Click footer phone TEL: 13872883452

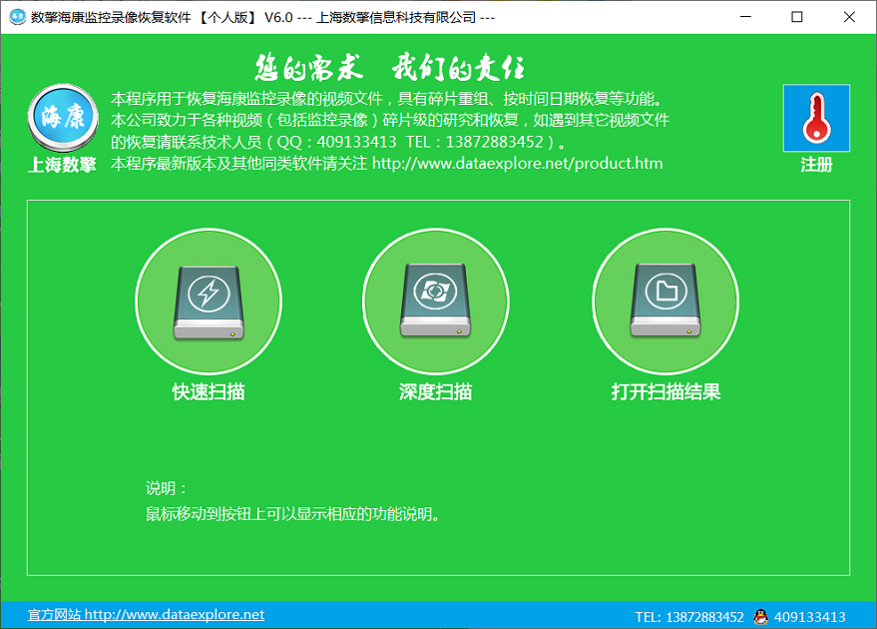pyautogui.click(x=689, y=617)
